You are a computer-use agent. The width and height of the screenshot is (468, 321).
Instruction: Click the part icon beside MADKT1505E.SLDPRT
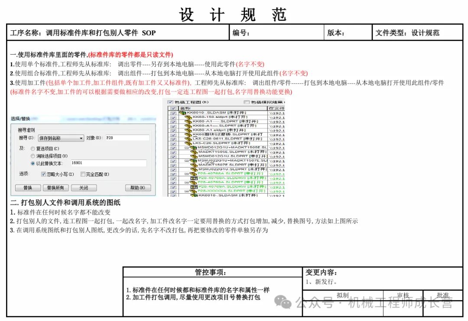click(194, 152)
